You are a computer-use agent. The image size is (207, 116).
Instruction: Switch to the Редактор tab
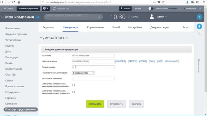pos(48,27)
